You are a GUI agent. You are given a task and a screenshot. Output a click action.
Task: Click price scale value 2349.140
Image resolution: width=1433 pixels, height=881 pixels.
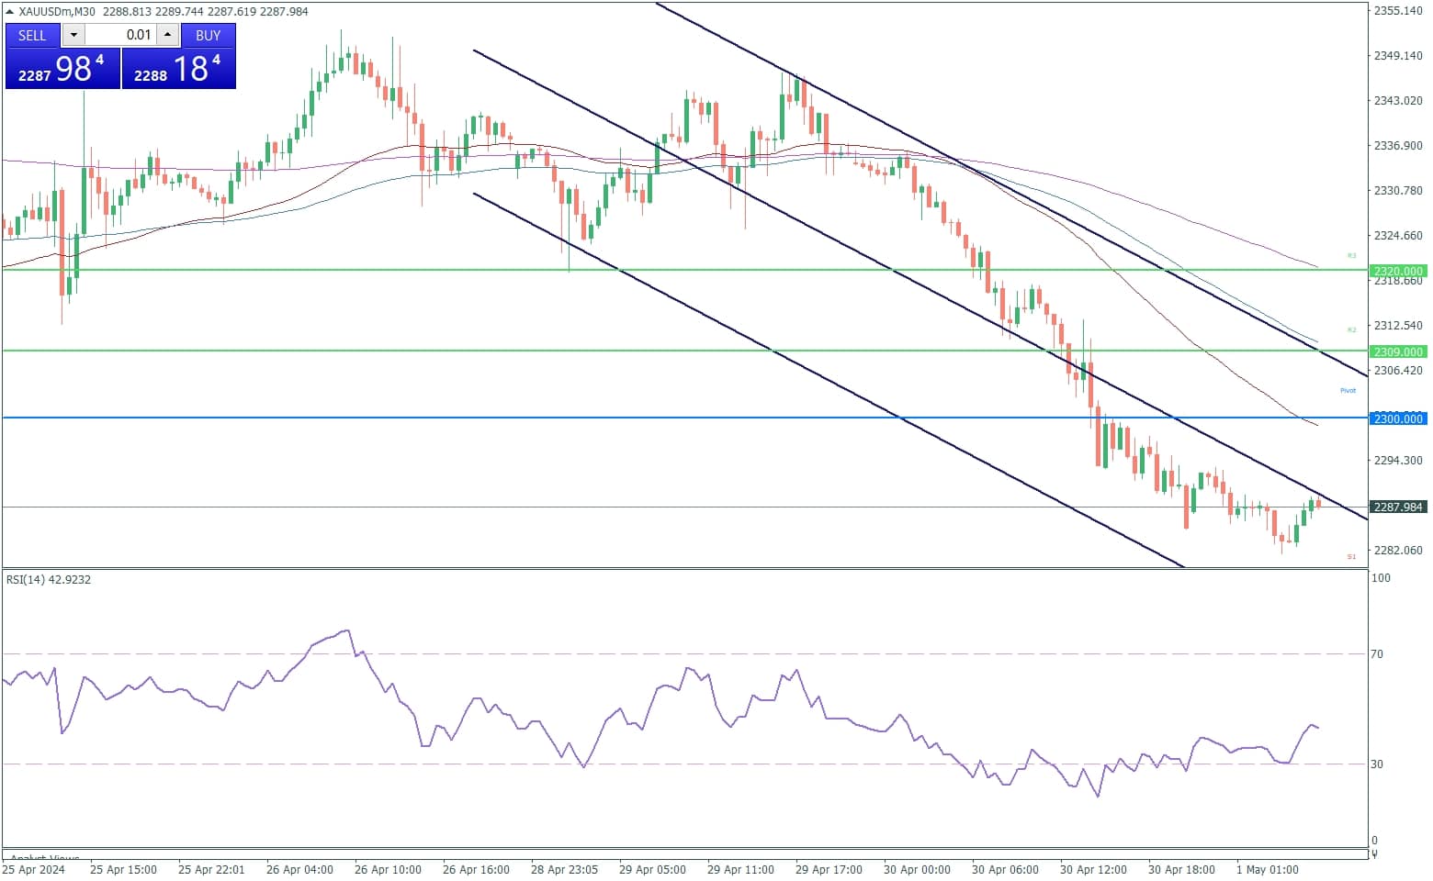(x=1398, y=55)
